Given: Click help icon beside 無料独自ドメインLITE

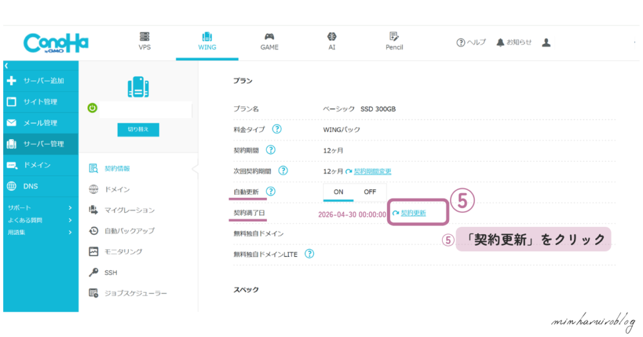Looking at the screenshot, I should click(x=309, y=254).
